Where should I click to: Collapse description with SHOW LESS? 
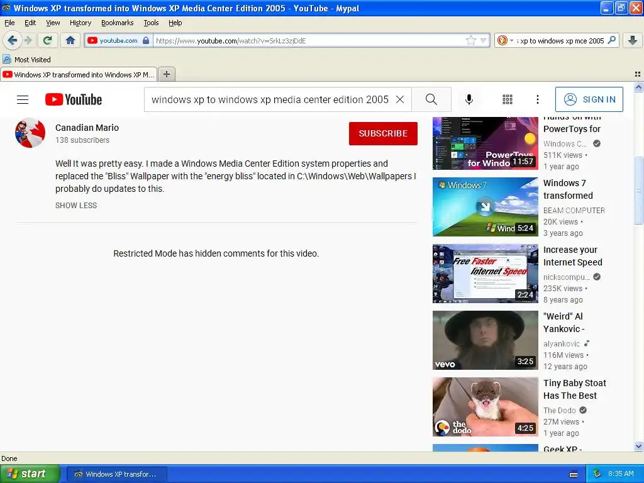click(x=76, y=206)
